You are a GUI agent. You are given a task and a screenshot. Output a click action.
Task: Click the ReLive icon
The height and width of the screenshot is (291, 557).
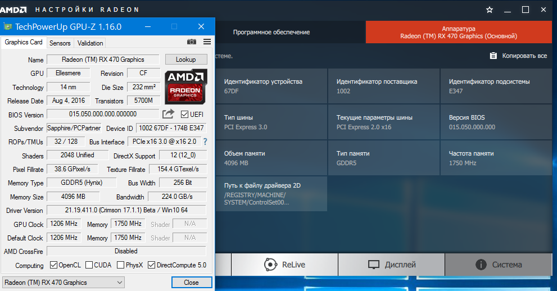270,265
